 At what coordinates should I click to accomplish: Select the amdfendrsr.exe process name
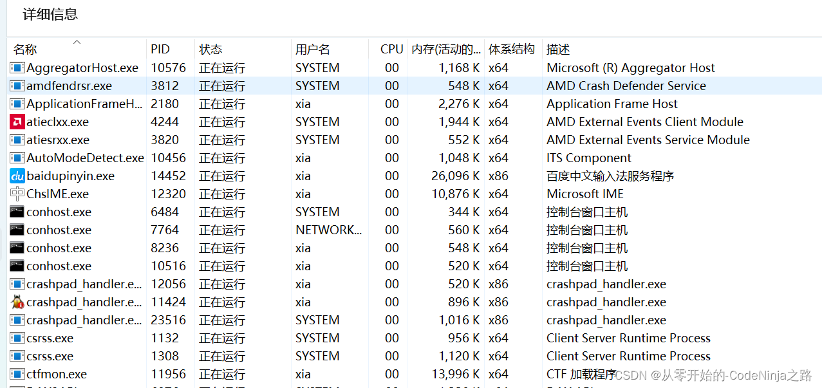(69, 86)
